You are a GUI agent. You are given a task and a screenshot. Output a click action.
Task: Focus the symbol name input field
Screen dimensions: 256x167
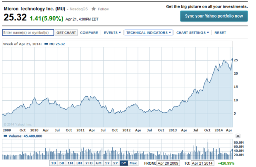tap(28, 33)
